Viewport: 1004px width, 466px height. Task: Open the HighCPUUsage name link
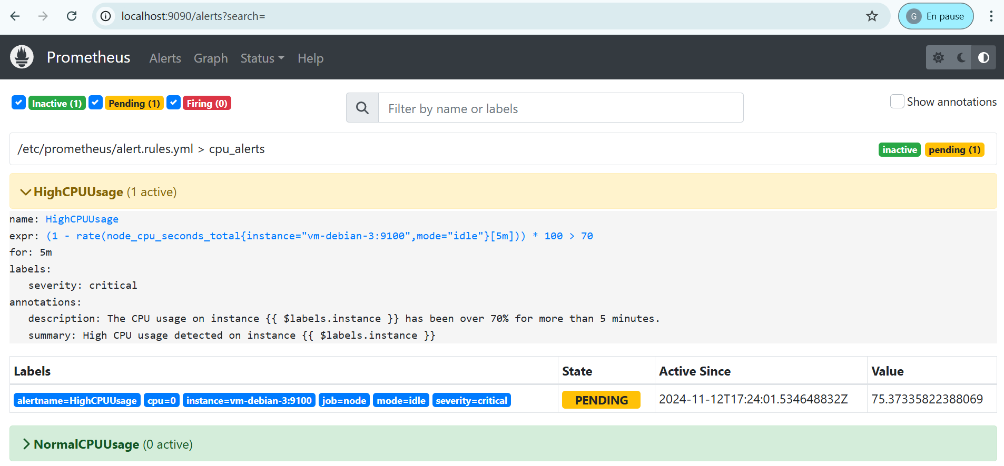coord(82,219)
